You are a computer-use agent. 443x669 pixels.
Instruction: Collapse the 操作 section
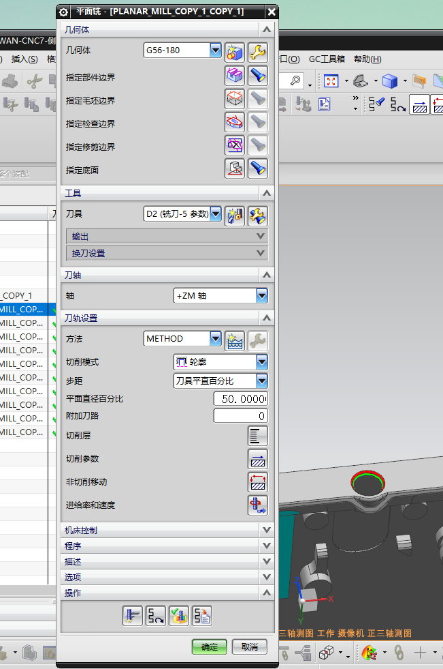tap(266, 593)
